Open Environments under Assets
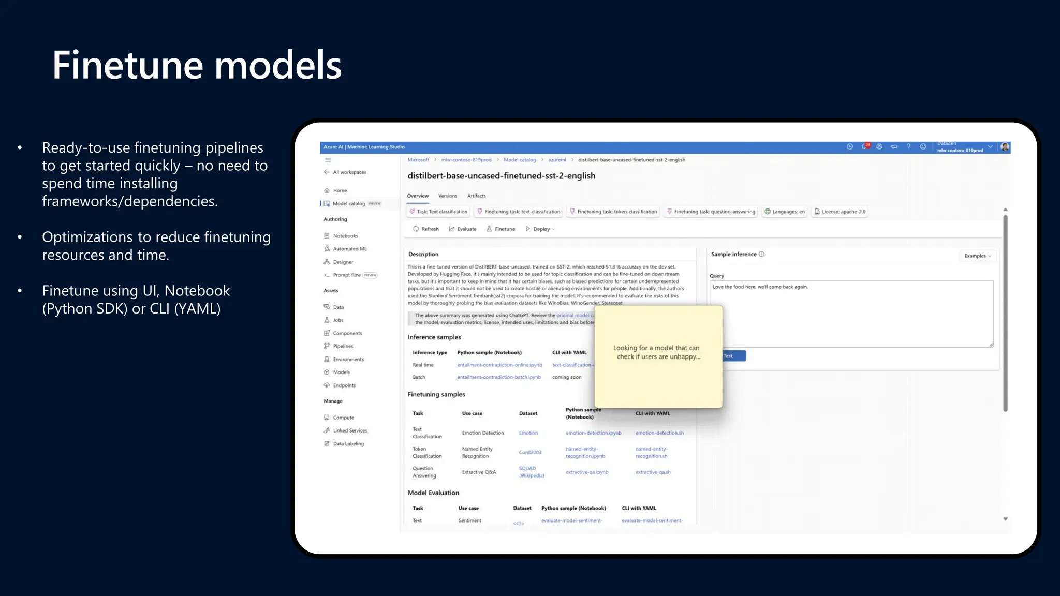Viewport: 1060px width, 596px height. pos(348,360)
